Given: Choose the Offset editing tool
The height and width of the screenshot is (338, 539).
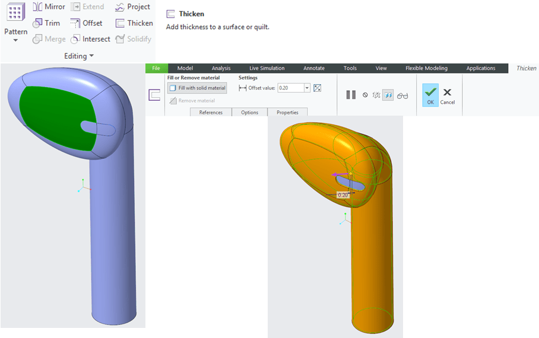Looking at the screenshot, I should pos(86,23).
